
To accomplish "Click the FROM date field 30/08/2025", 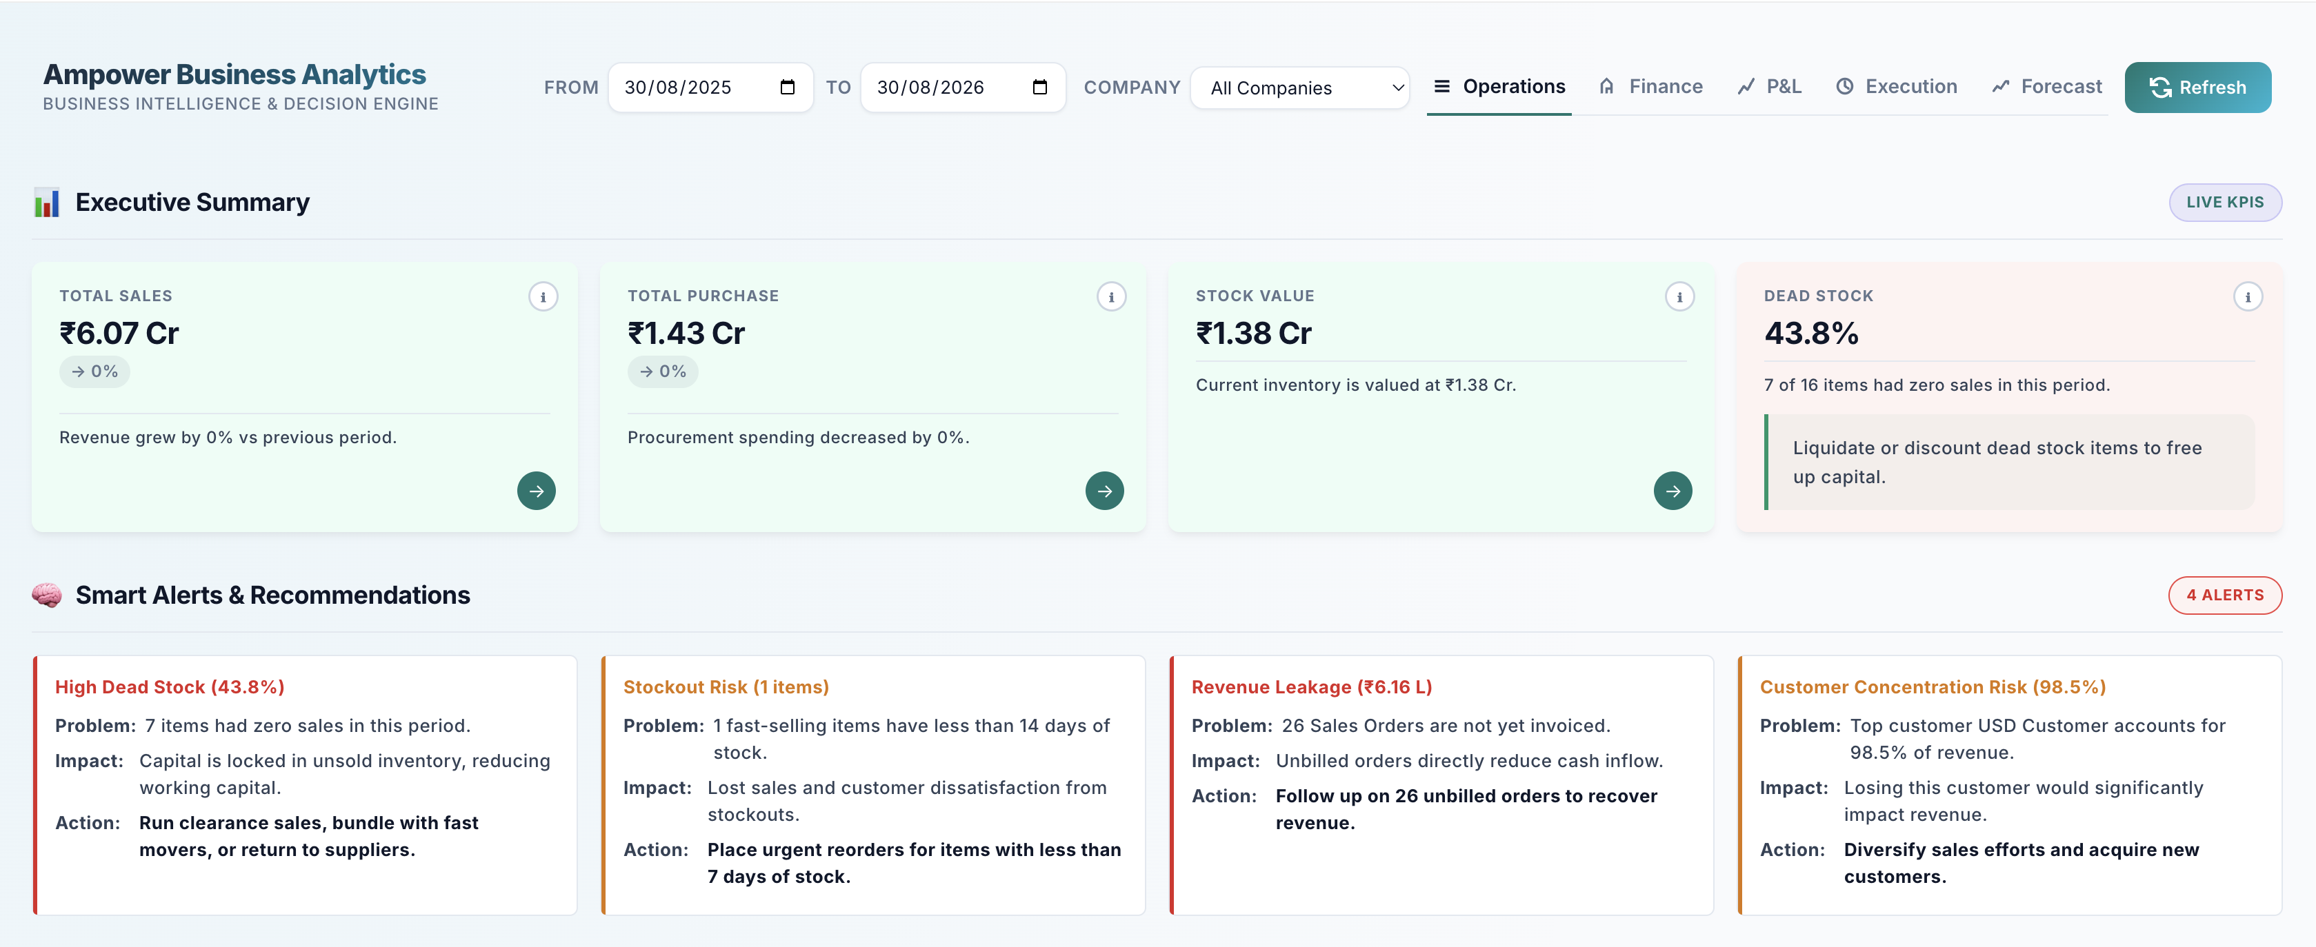I will point(710,87).
